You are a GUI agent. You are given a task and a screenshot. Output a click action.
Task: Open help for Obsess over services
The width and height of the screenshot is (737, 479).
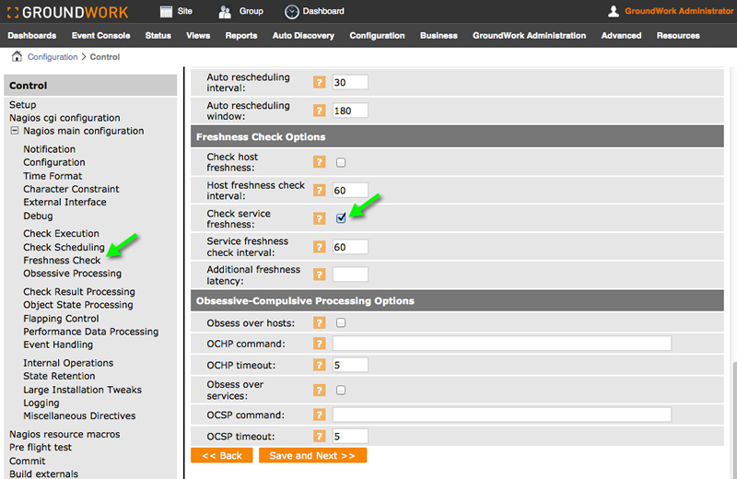coord(319,391)
